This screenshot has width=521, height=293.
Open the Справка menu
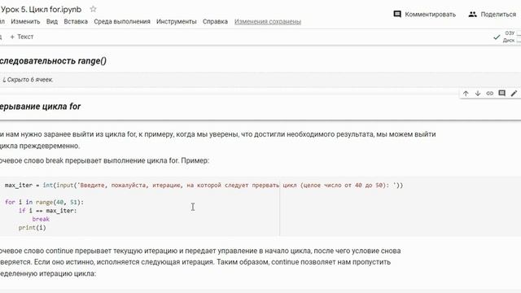click(215, 22)
